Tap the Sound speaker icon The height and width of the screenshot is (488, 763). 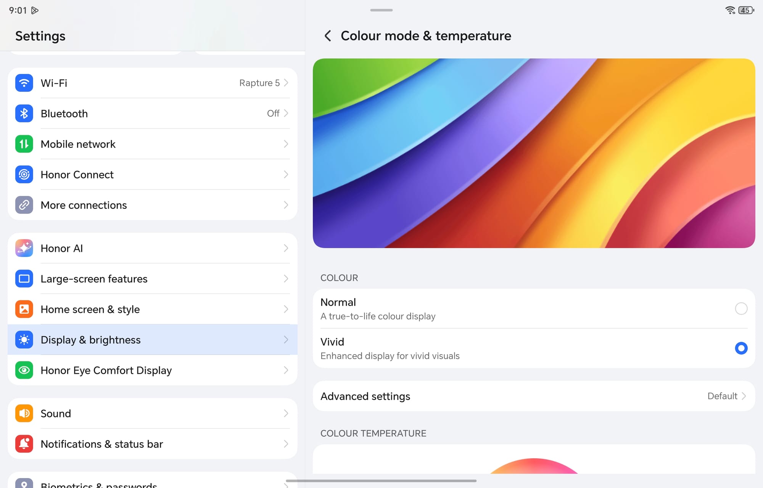pyautogui.click(x=24, y=413)
